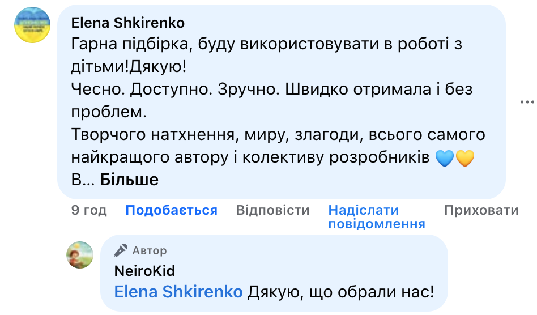This screenshot has height=315, width=537.
Task: Click the truncated В… text before Більше
Action: (x=83, y=180)
